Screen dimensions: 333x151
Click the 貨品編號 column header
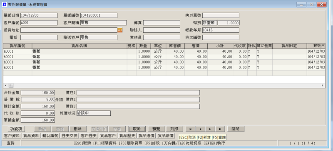(x=17, y=46)
